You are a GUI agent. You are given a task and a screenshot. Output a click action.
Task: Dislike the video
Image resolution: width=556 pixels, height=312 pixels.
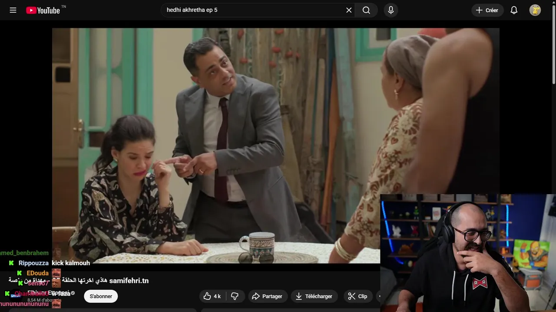pos(235,296)
